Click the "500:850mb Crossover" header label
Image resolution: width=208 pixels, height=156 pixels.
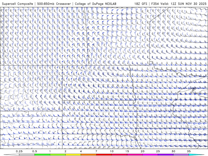(54, 4)
